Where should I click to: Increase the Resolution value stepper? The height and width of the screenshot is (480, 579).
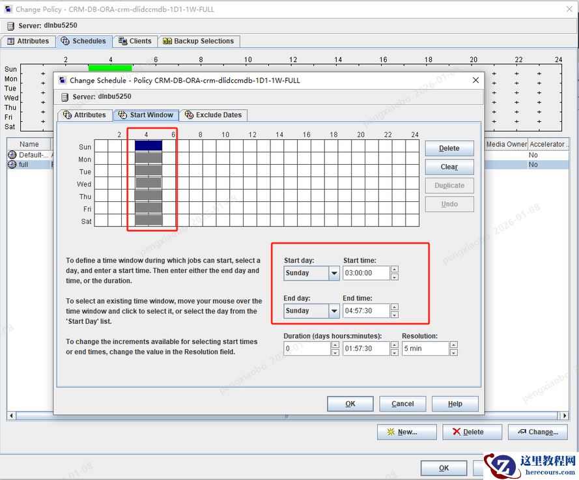[453, 345]
